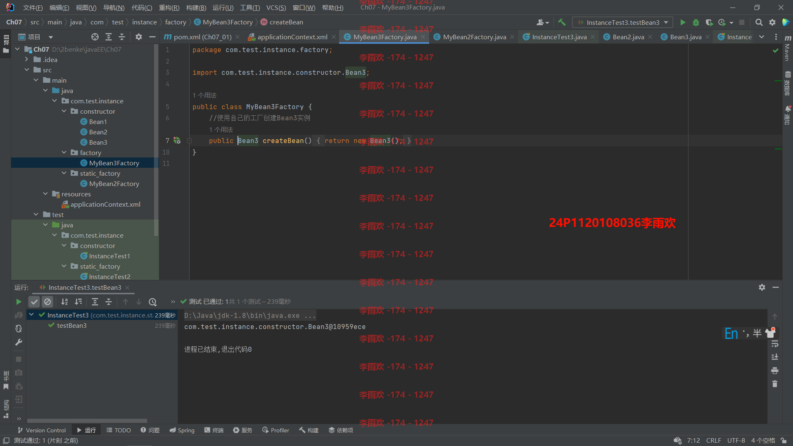Collapse all in project tree
793x446 pixels.
122,37
